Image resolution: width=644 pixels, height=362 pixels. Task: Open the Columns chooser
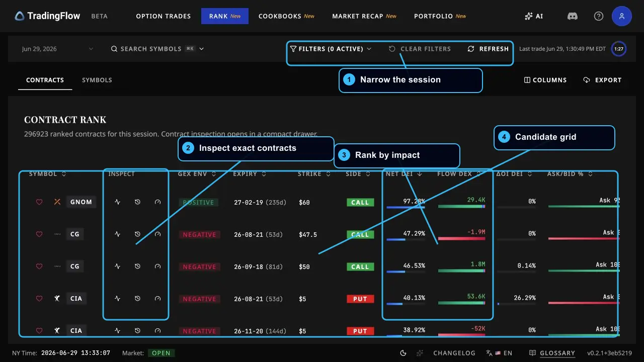[x=545, y=80]
